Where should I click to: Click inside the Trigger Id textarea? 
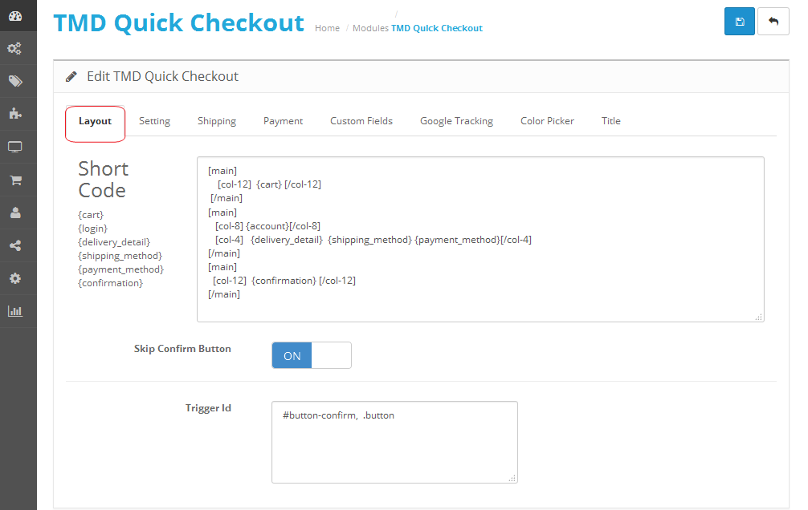394,442
